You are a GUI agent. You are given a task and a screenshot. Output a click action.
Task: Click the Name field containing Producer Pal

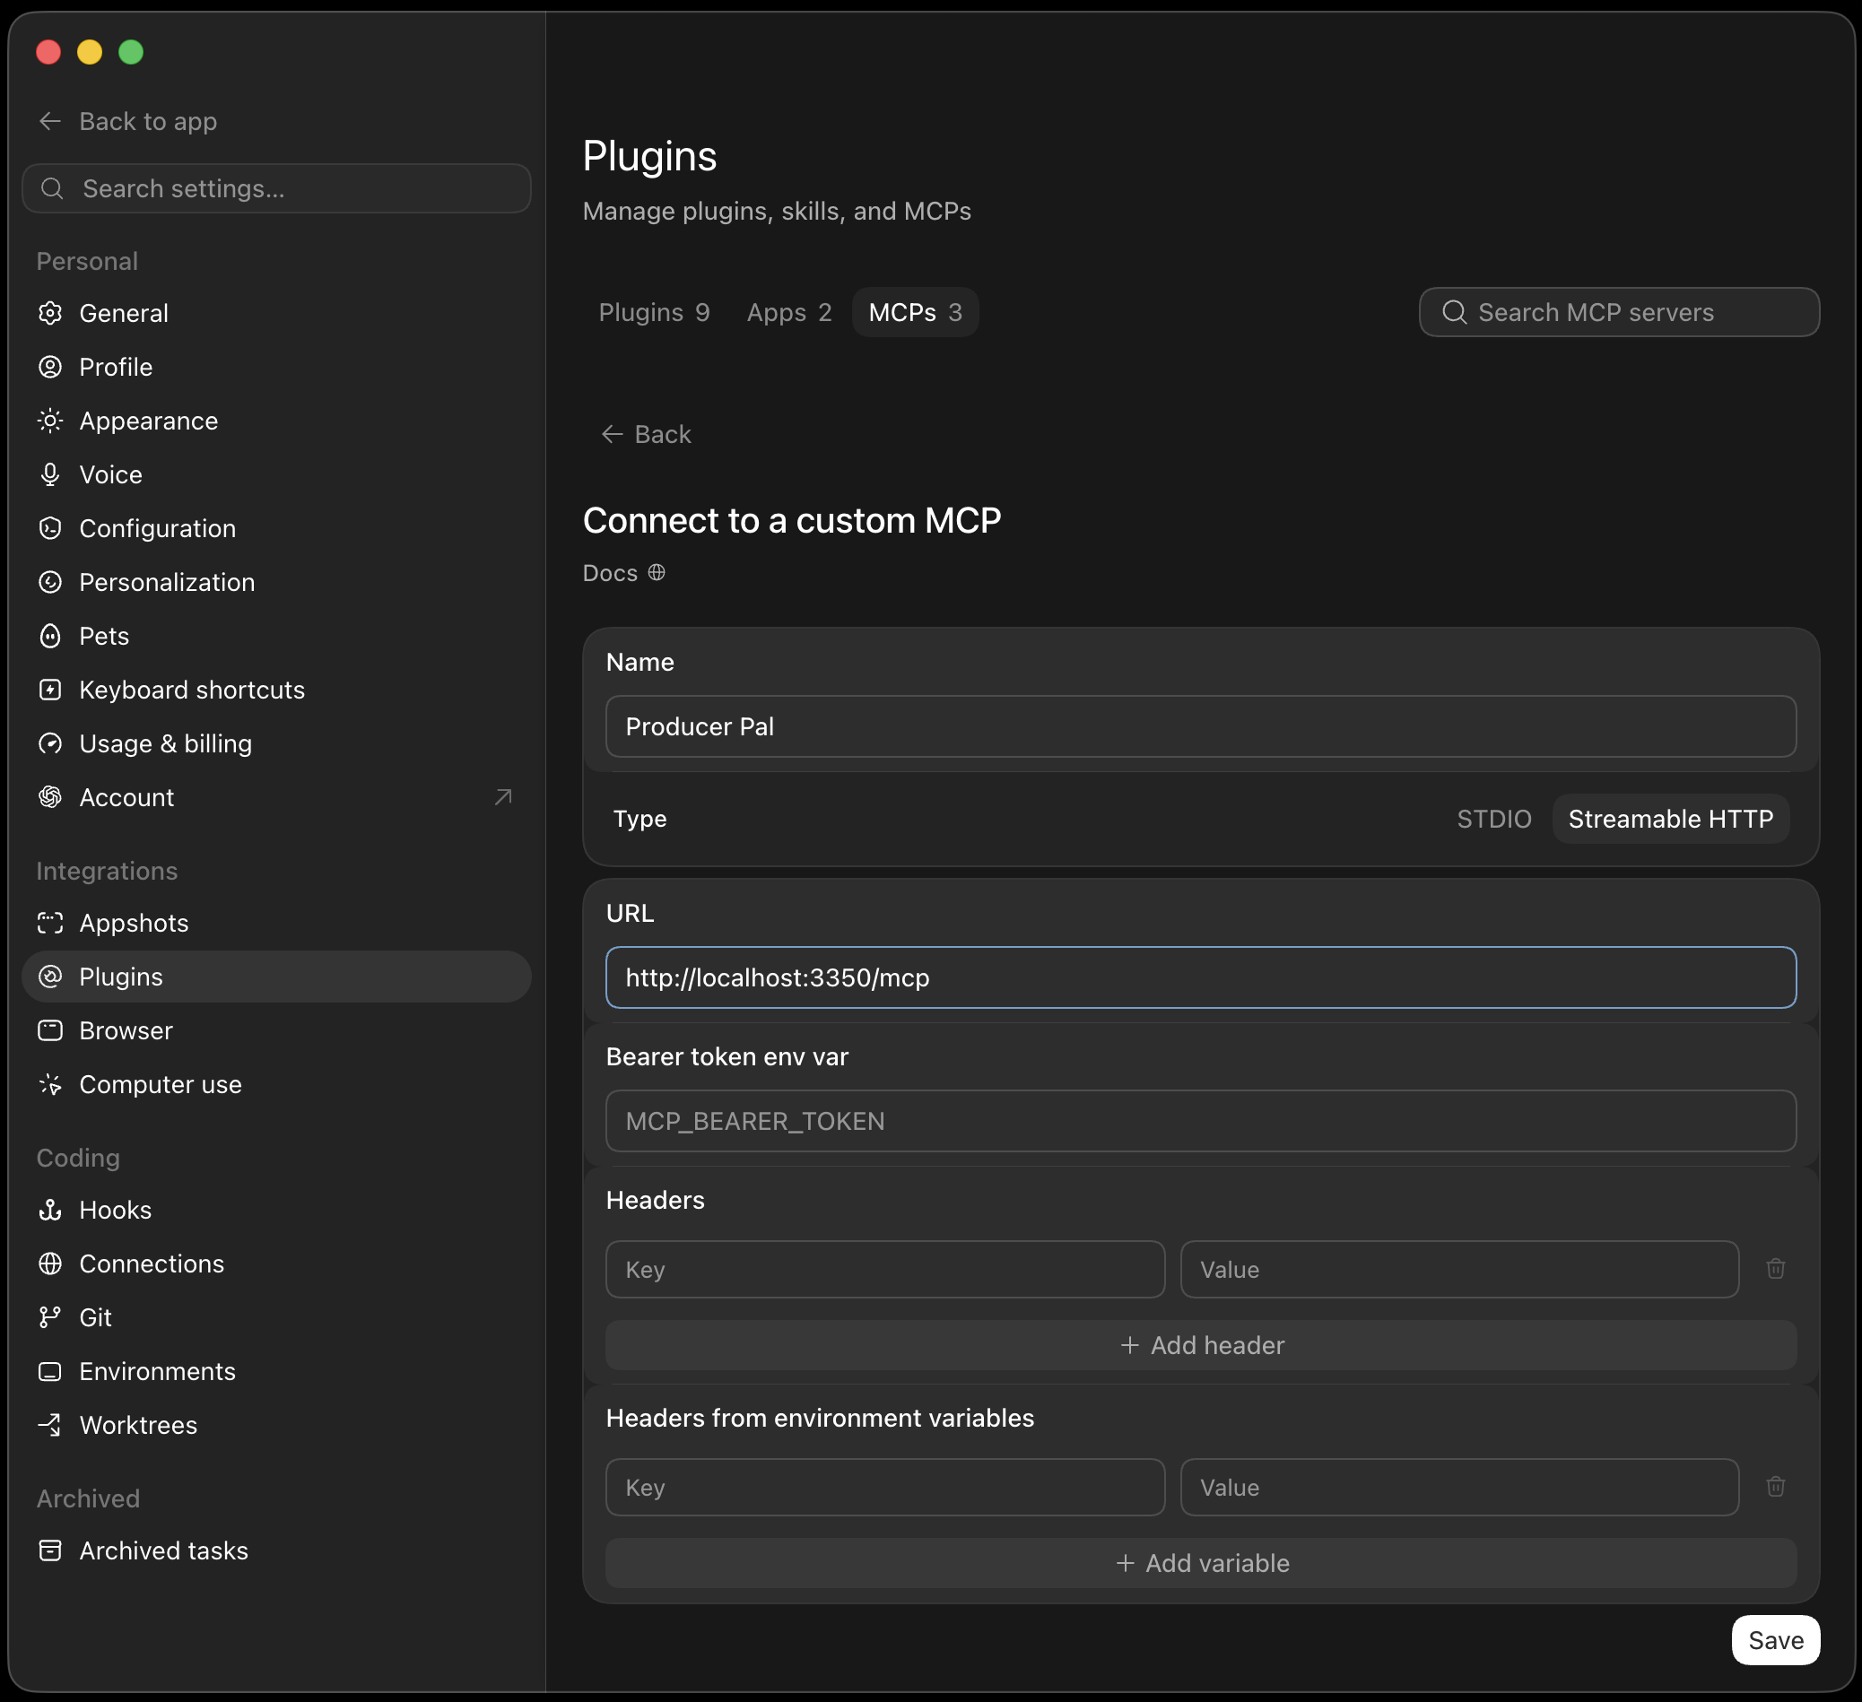tap(1201, 726)
